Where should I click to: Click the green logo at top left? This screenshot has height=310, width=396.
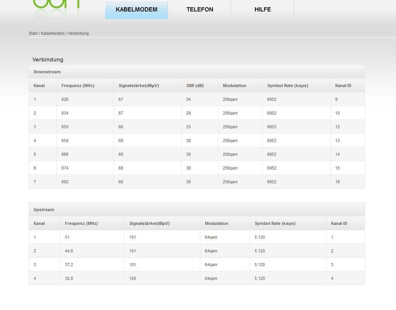pyautogui.click(x=57, y=4)
